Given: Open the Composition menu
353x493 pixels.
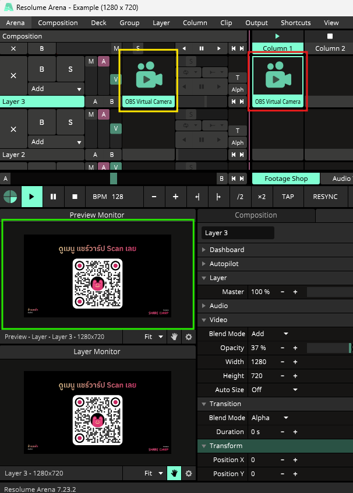Looking at the screenshot, I should tap(58, 23).
